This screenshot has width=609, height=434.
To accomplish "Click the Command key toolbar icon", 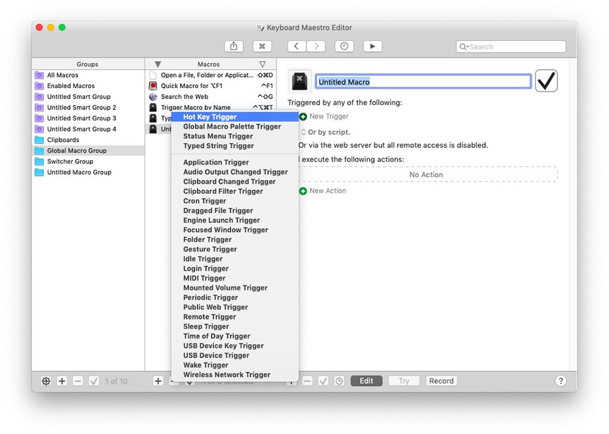I will pyautogui.click(x=262, y=46).
